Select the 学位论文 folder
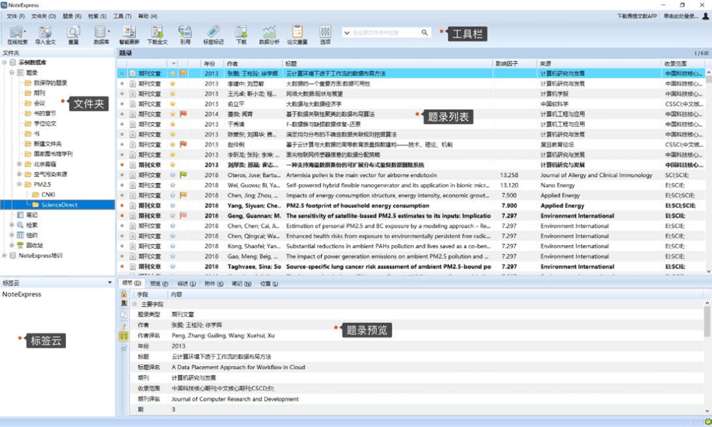Image resolution: width=712 pixels, height=427 pixels. click(45, 124)
